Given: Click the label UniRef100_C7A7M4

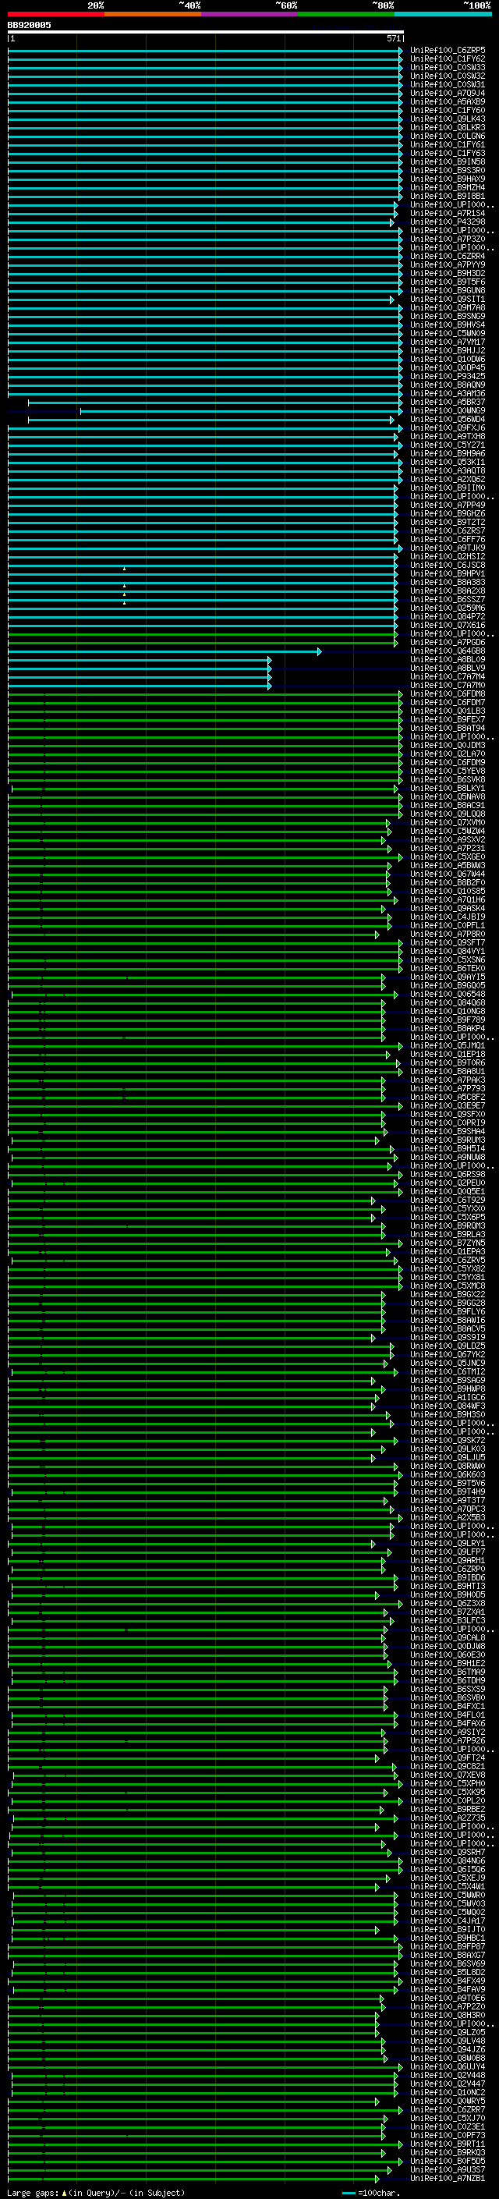Looking at the screenshot, I should click(x=448, y=677).
